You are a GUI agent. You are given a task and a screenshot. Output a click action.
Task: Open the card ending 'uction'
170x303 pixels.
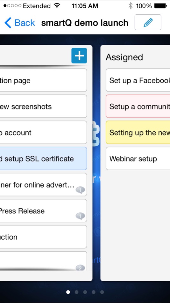pos(43,237)
